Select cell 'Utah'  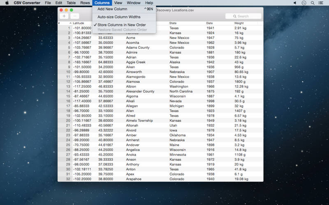click(173, 125)
